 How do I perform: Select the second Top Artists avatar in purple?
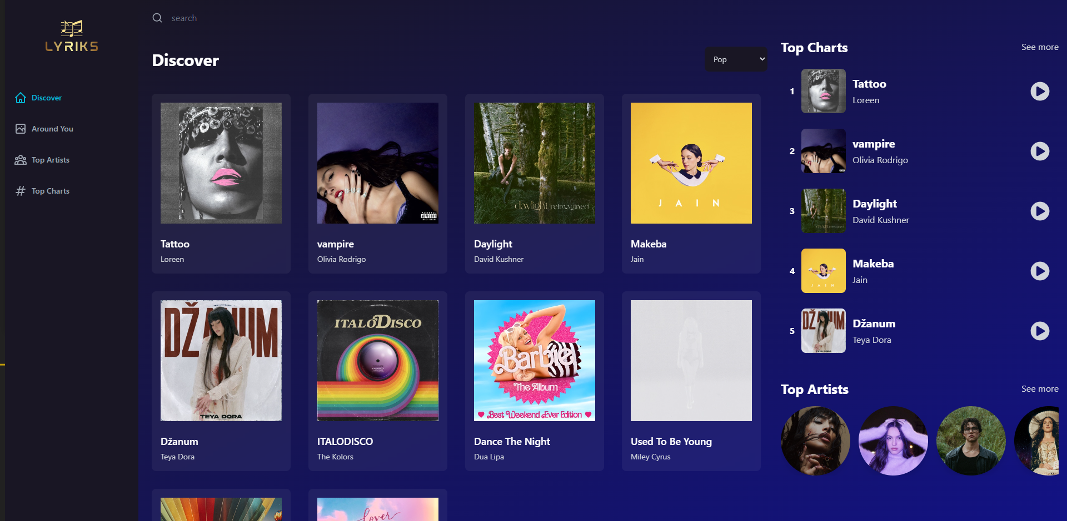[x=893, y=441]
